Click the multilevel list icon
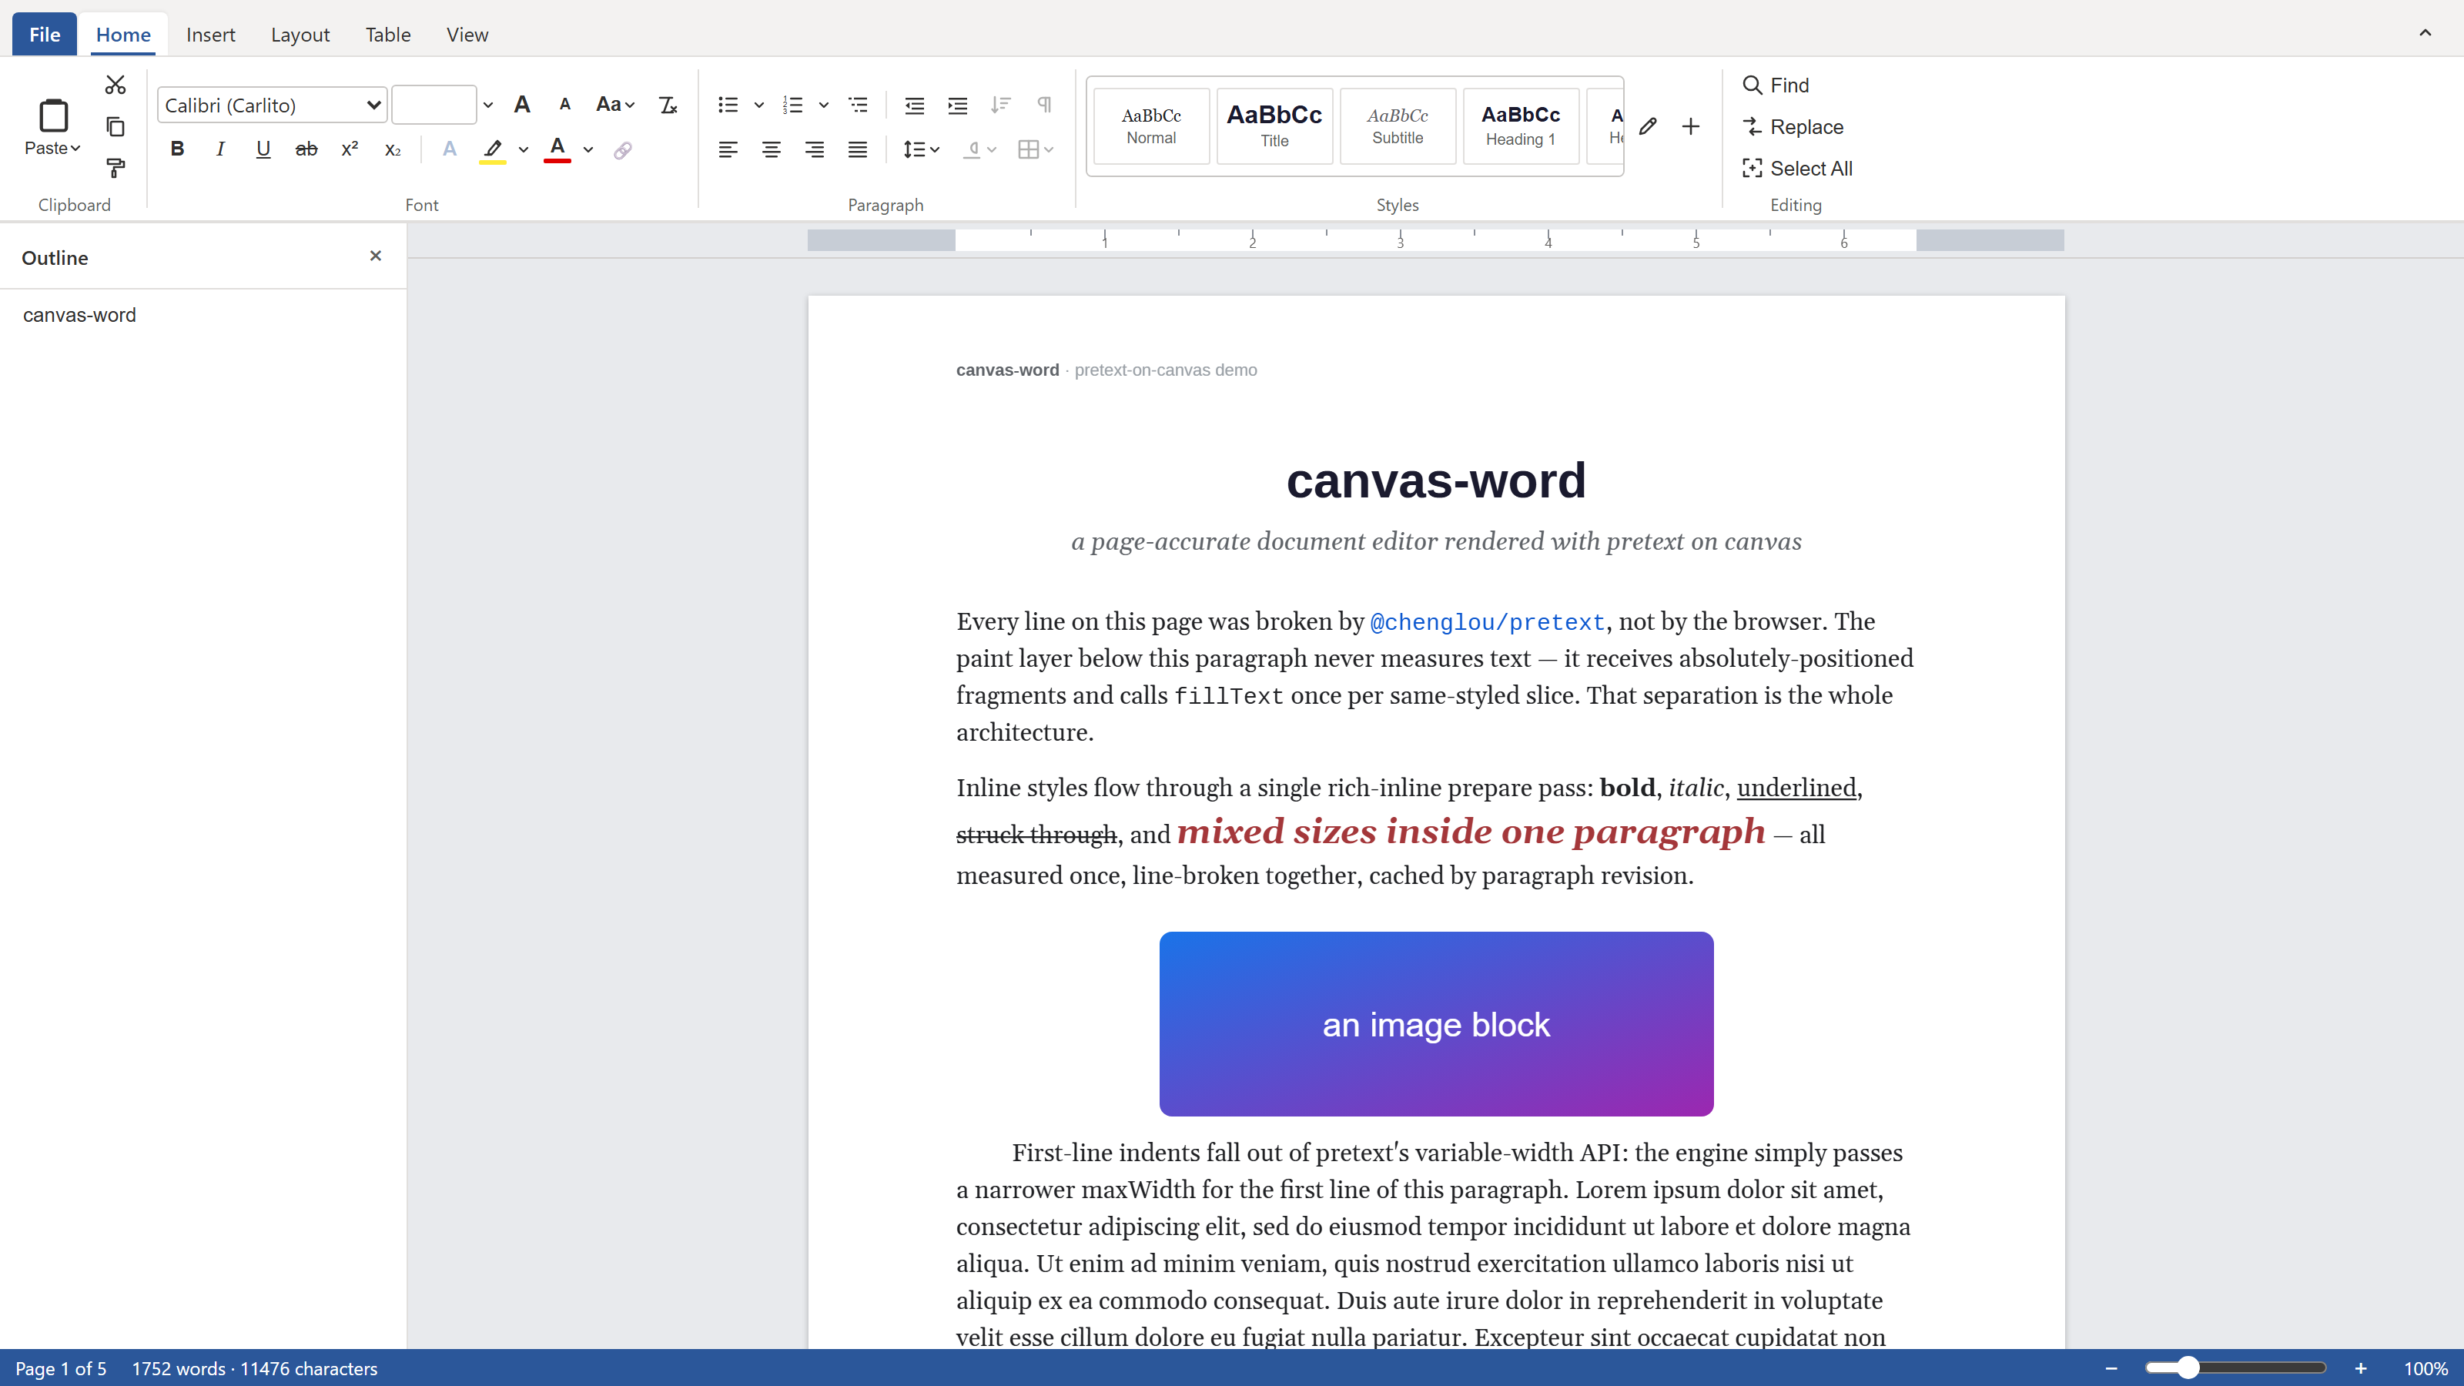The width and height of the screenshot is (2464, 1386). click(x=857, y=104)
